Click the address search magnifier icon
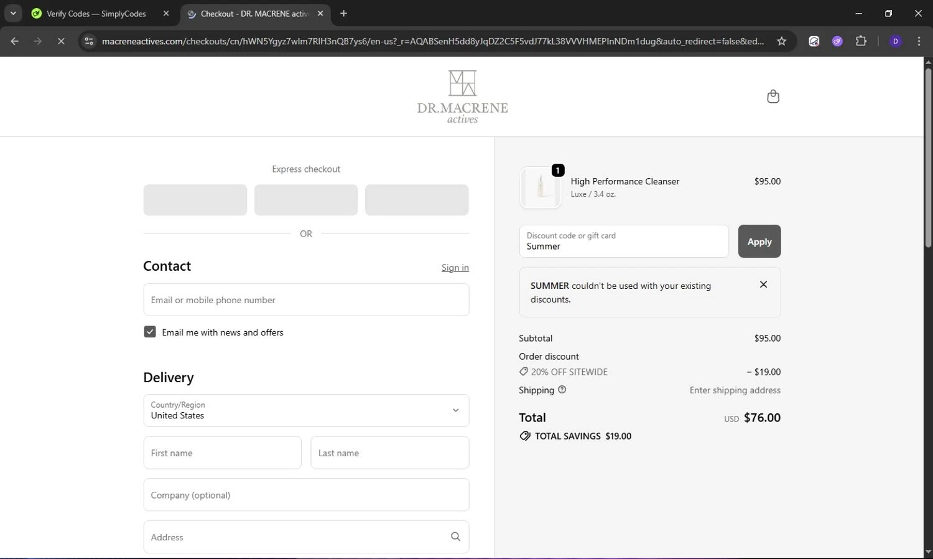The height and width of the screenshot is (559, 933). point(455,537)
